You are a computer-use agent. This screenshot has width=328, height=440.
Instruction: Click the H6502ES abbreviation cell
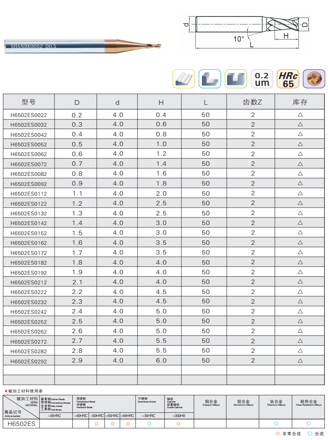pos(21,423)
